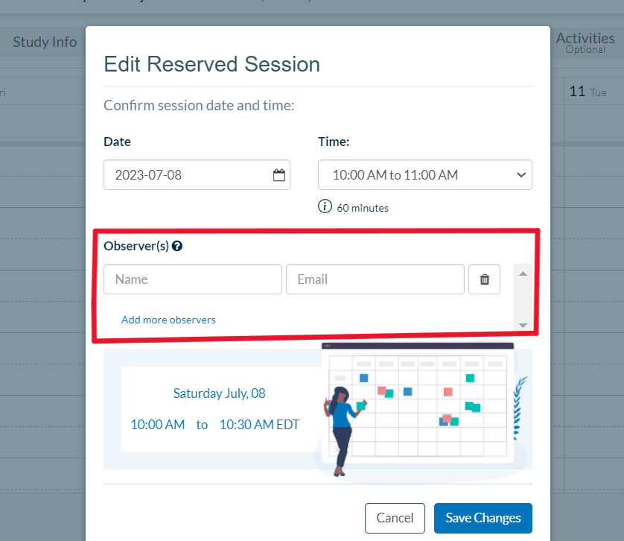Click the person illustration in the session preview
Viewport: 624px width, 541px height.
point(341,417)
